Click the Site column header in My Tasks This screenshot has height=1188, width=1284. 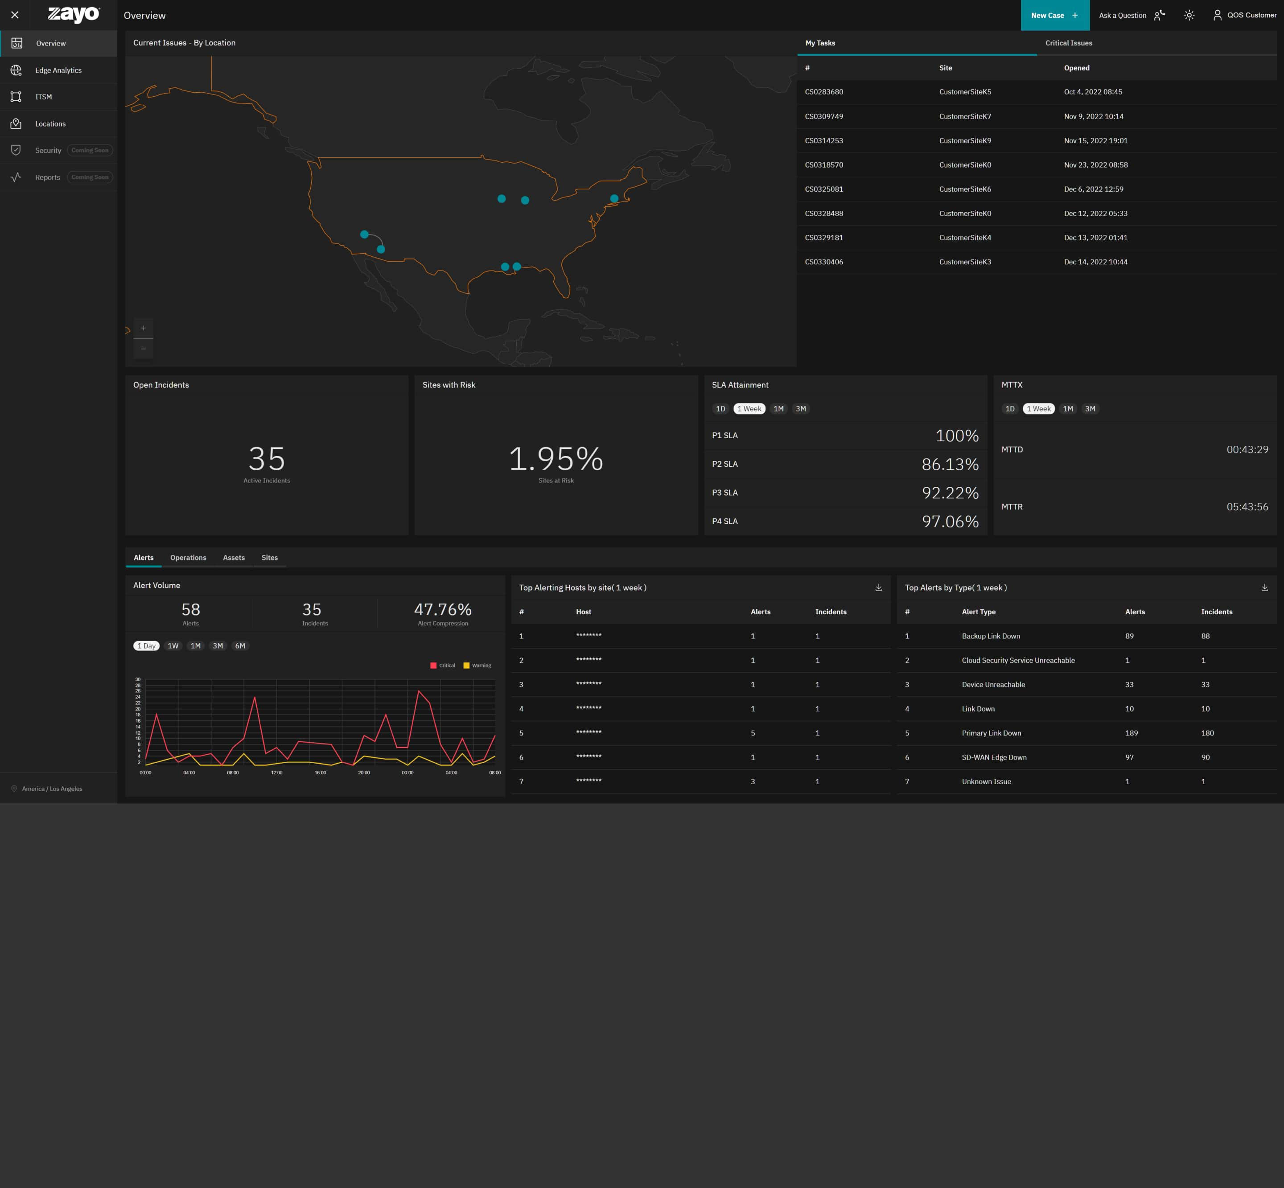click(945, 68)
